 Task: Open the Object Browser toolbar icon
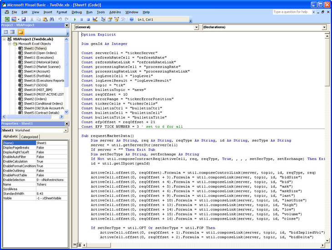point(116,19)
